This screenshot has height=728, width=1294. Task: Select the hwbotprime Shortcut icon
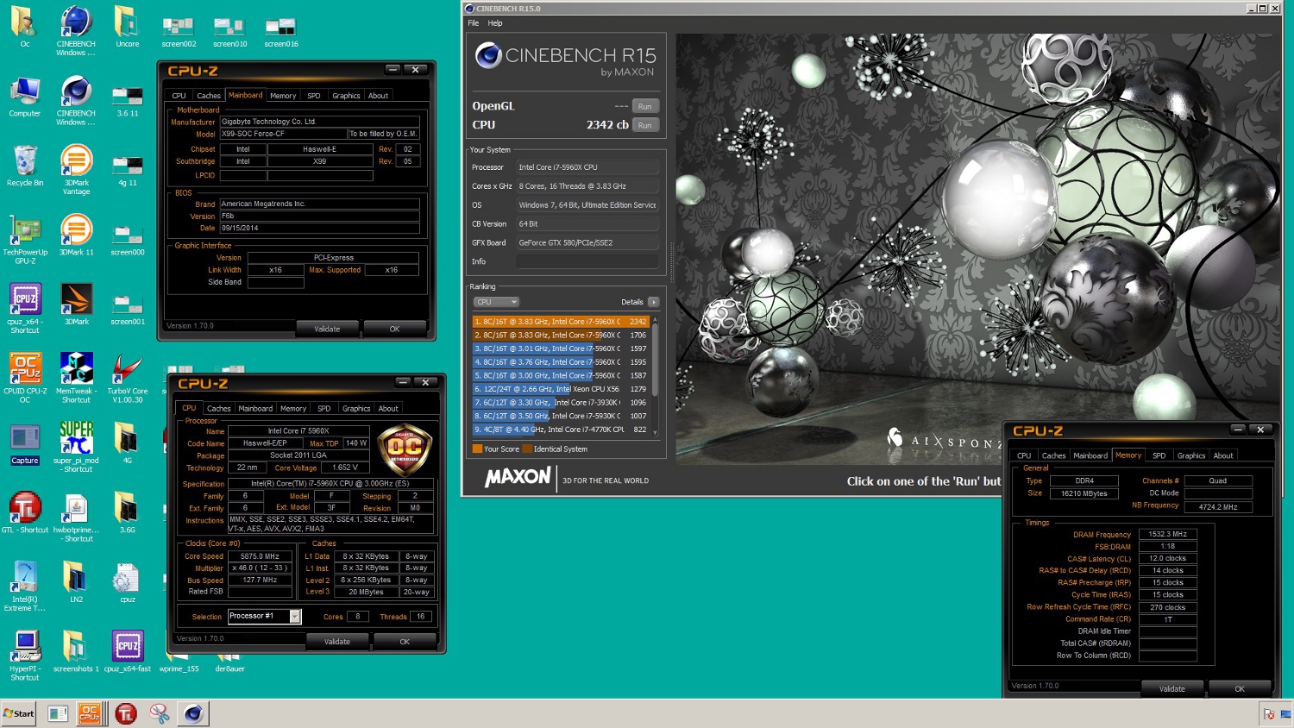(x=76, y=518)
